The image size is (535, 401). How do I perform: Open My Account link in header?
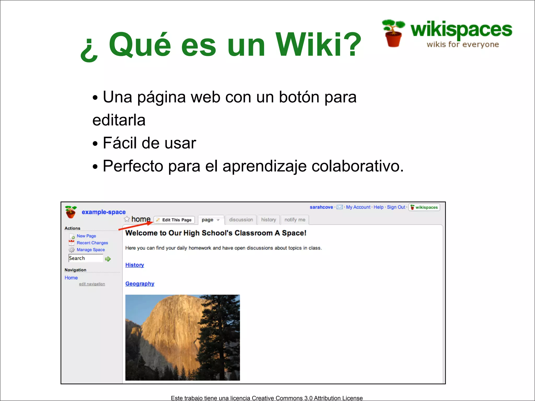coord(358,207)
